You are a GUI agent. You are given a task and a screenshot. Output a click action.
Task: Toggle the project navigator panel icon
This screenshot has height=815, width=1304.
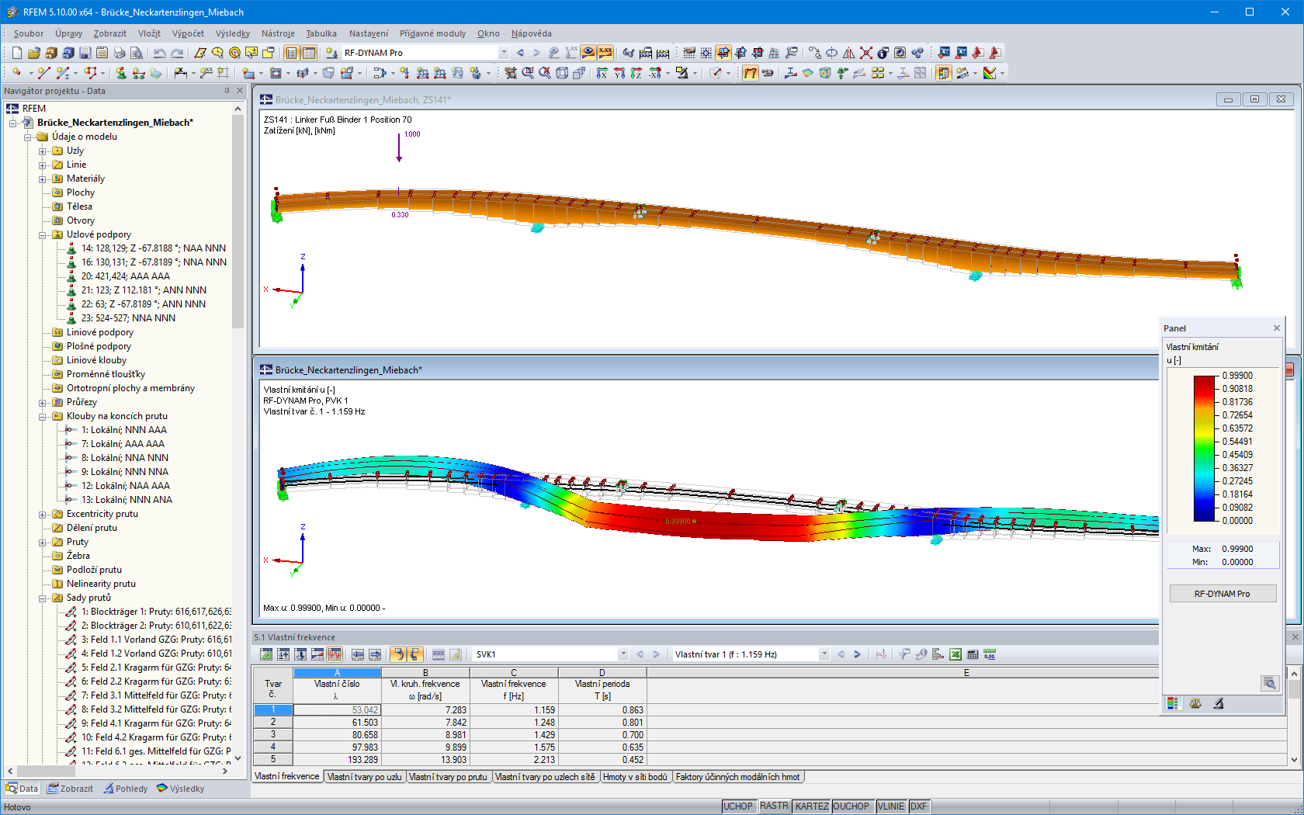[292, 53]
